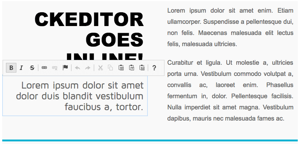Paste as plain text icon
The image size is (300, 144).
tap(131, 68)
